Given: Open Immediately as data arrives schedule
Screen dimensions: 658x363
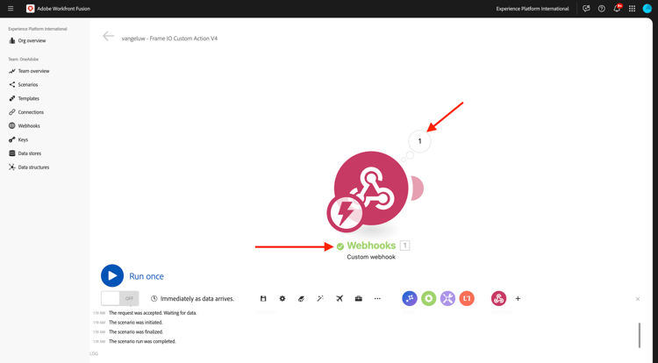Looking at the screenshot, I should tap(193, 298).
